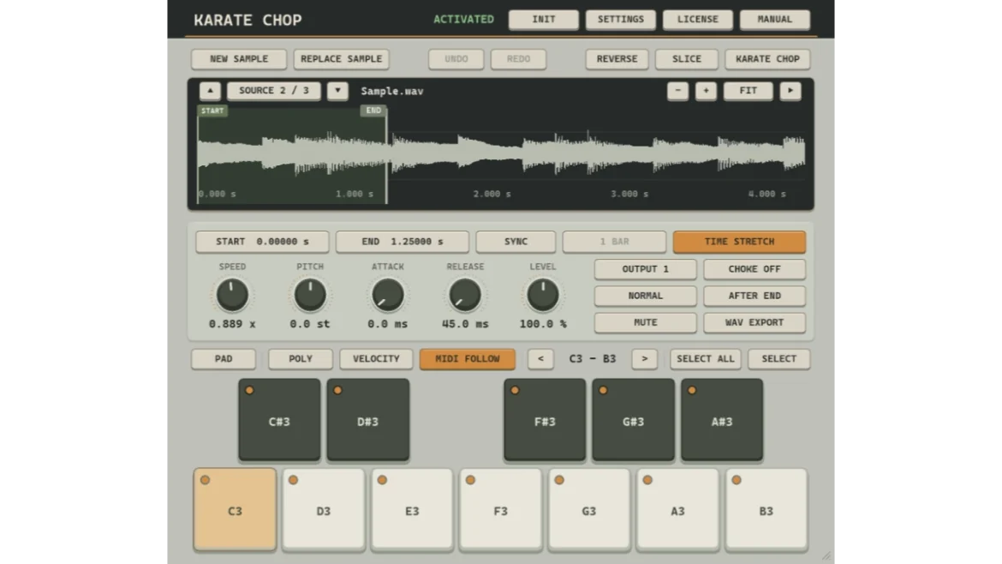Click the Release knob
This screenshot has height=564, width=1002.
pyautogui.click(x=465, y=295)
